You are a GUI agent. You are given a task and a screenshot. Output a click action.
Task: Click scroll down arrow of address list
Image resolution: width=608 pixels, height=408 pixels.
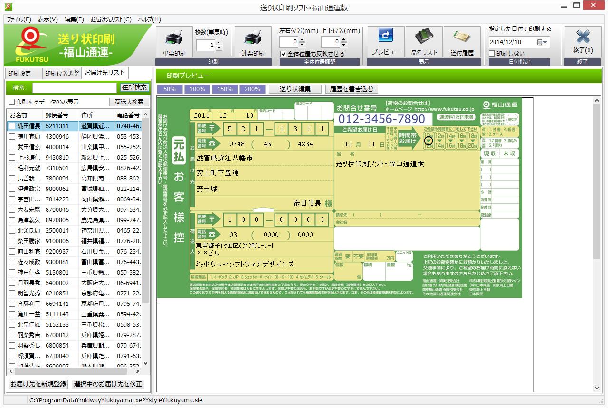[146, 363]
